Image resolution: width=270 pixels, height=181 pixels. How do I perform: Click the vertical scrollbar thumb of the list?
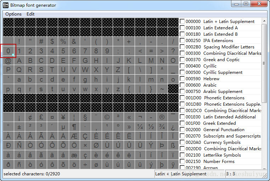pyautogui.click(x=264, y=63)
